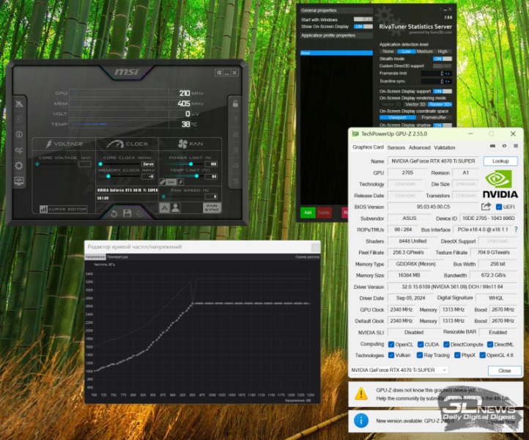The width and height of the screenshot is (529, 440).
Task: Click the save profile floppy disk icon
Action: 127,213
